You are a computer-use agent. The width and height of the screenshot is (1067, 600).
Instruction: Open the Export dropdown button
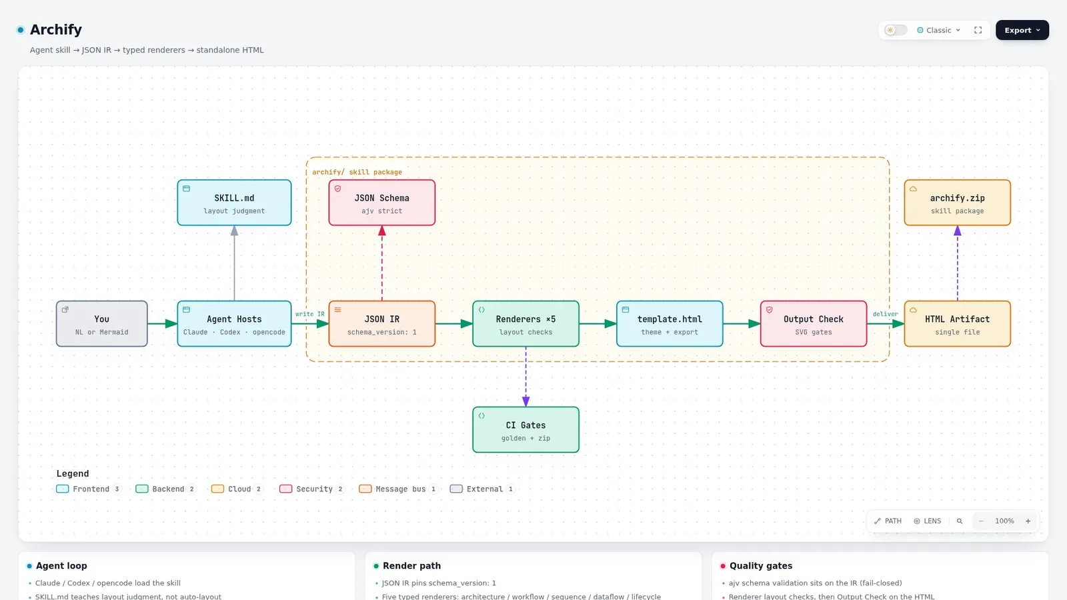(1022, 30)
